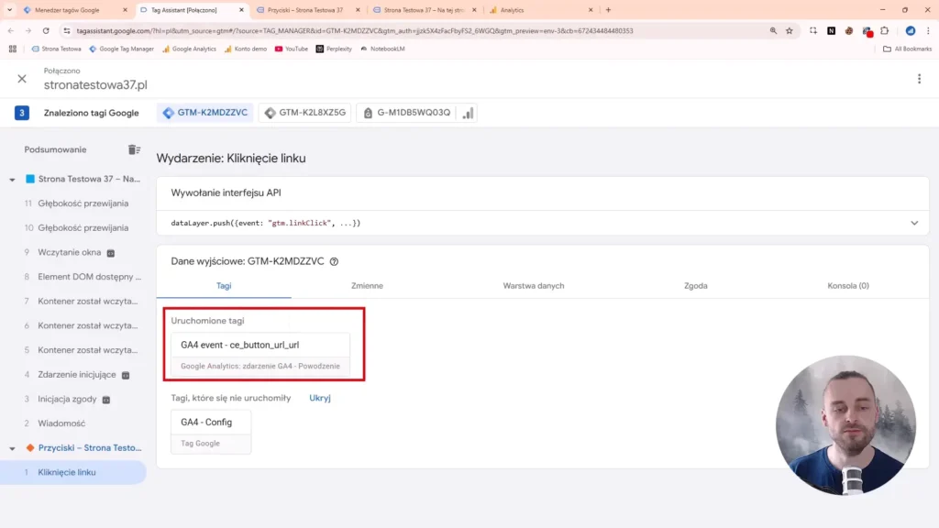Click the badge icon beside Zdarzenie inicjujące

[126, 375]
